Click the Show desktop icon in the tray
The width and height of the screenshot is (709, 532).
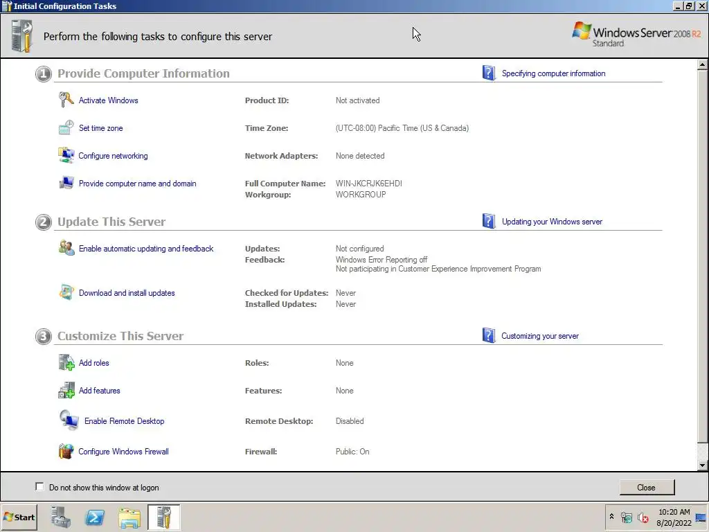(x=701, y=517)
